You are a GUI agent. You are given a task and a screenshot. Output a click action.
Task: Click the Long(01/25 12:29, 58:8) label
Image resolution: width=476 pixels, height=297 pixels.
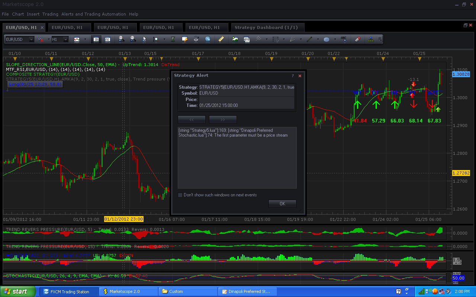[35, 84]
